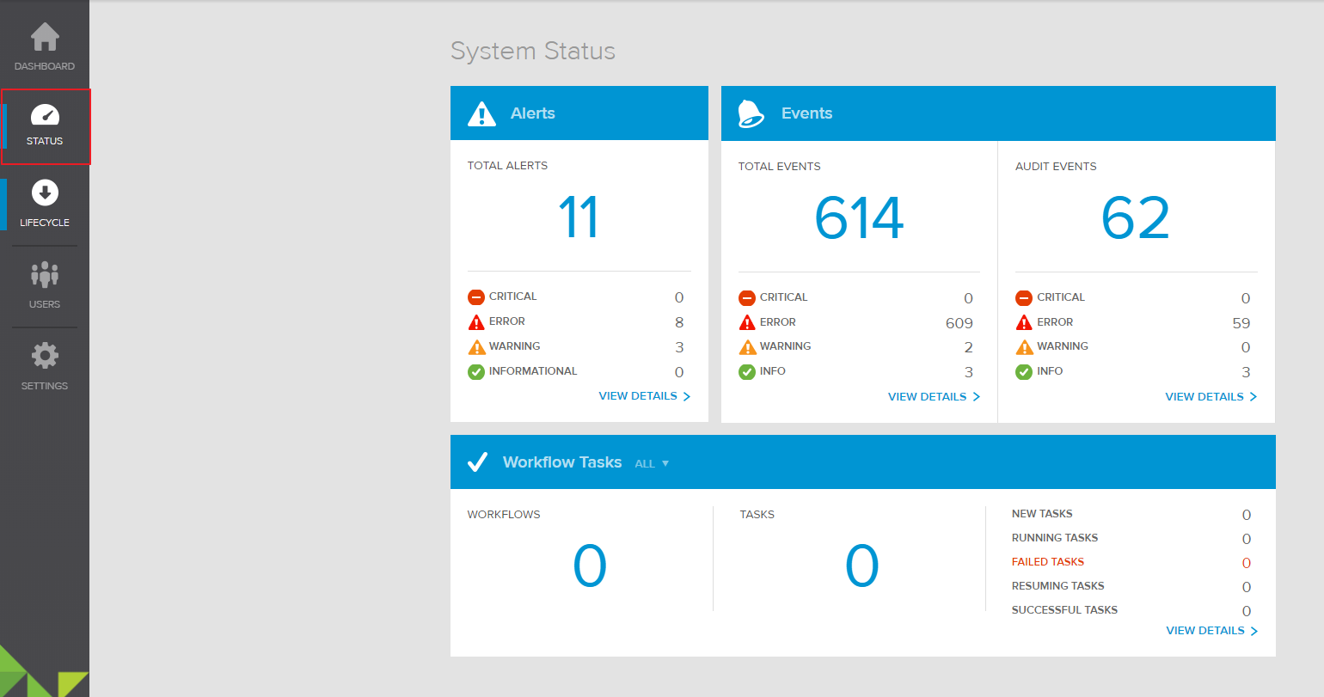The width and height of the screenshot is (1324, 697).
Task: Open Lifecycle download arrow icon
Action: click(x=45, y=193)
